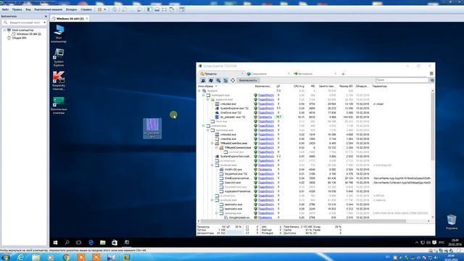This screenshot has width=464, height=261.
Task: Select the SearchUI.exe process row
Action: click(x=314, y=183)
